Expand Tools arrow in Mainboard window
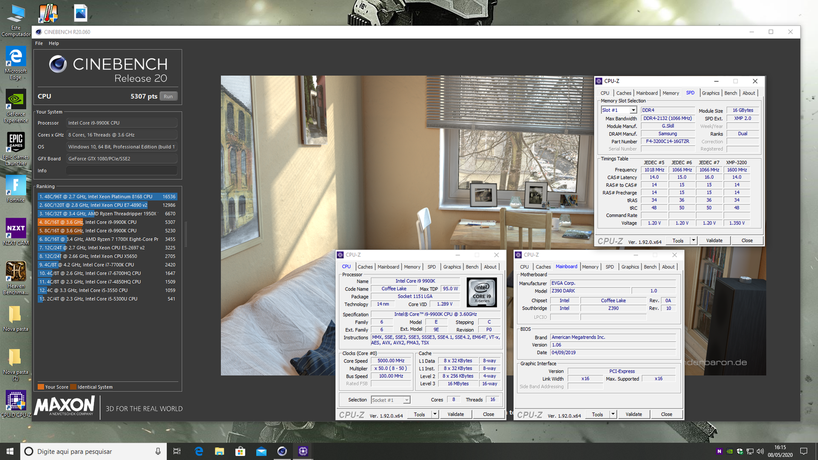The image size is (818, 460). (x=613, y=414)
